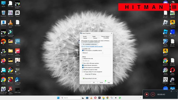Select the Rocket League desktop shortcut

click(x=165, y=43)
